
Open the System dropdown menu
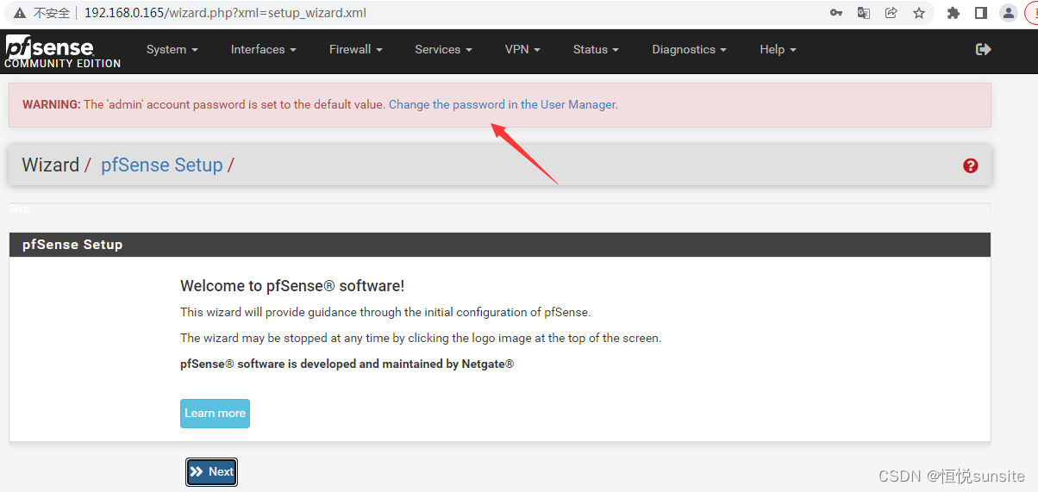(x=172, y=49)
